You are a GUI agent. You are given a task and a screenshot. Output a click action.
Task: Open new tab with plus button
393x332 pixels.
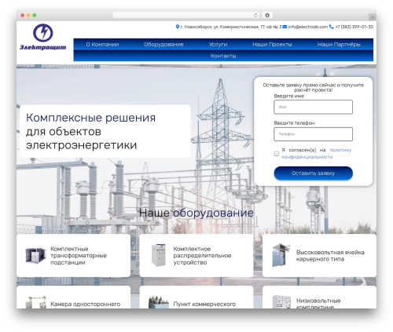click(x=373, y=17)
